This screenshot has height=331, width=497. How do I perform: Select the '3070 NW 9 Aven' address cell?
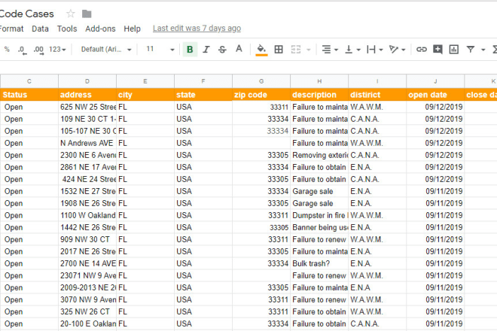87,299
